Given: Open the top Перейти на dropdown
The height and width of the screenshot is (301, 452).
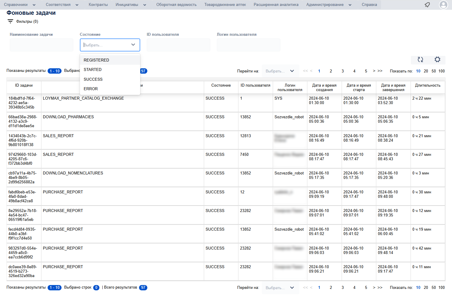Looking at the screenshot, I should pyautogui.click(x=280, y=71).
